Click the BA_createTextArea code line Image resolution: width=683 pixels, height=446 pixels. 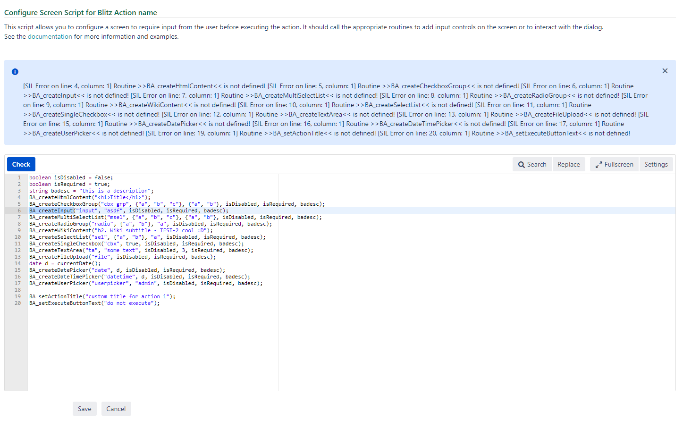tap(141, 250)
